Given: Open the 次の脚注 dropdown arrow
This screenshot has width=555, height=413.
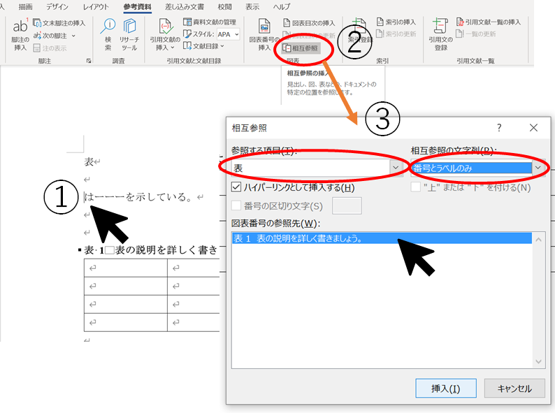Looking at the screenshot, I should (x=73, y=36).
